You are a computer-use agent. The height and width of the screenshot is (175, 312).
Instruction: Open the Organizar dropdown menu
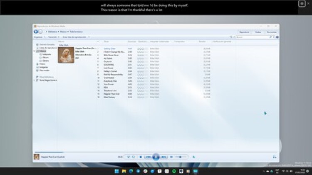[40, 37]
